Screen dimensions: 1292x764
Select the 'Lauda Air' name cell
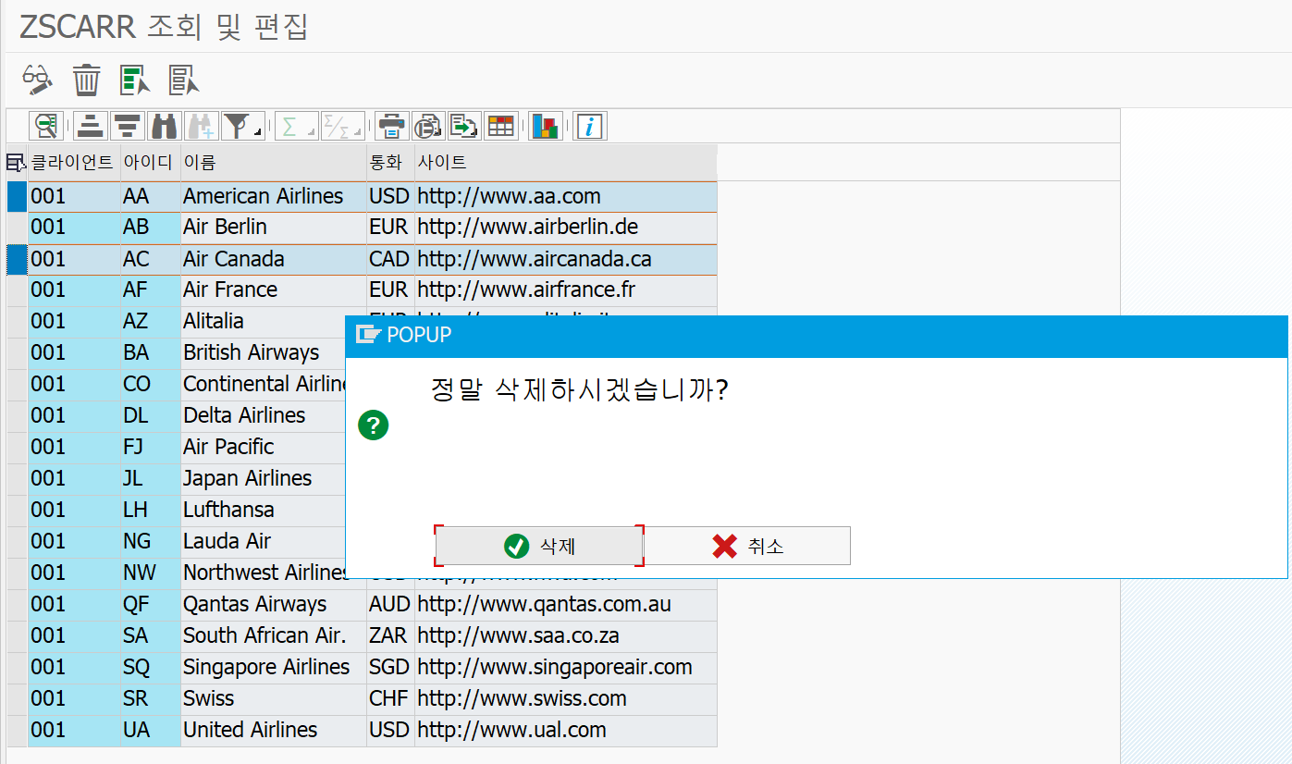click(264, 542)
